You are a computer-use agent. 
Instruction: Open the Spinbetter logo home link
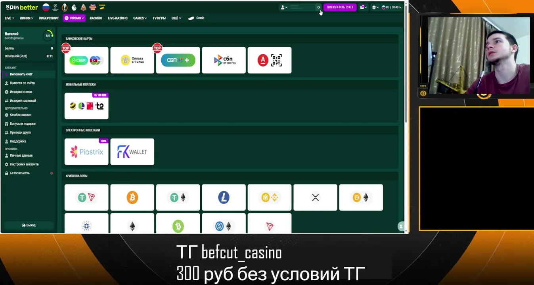tap(22, 7)
